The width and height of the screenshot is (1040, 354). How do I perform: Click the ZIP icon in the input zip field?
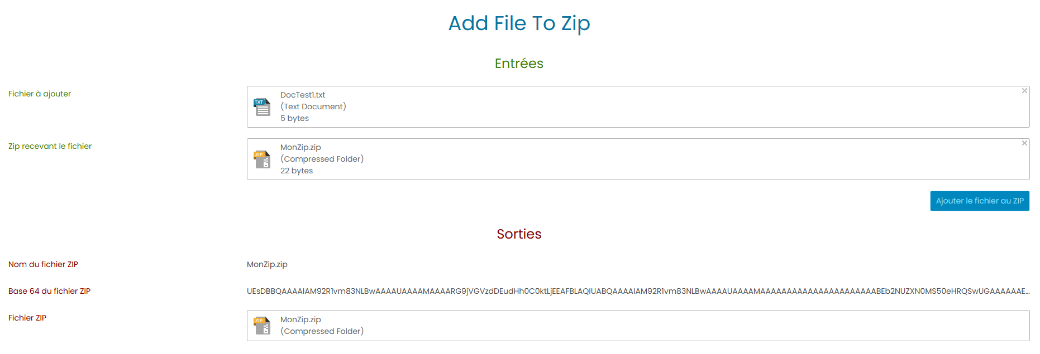click(262, 159)
